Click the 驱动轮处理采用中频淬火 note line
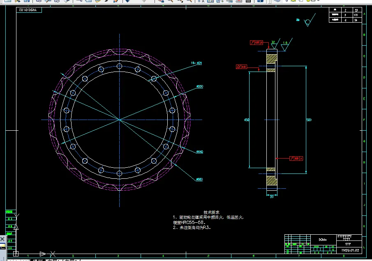This screenshot has width=372, height=261. coord(208,217)
